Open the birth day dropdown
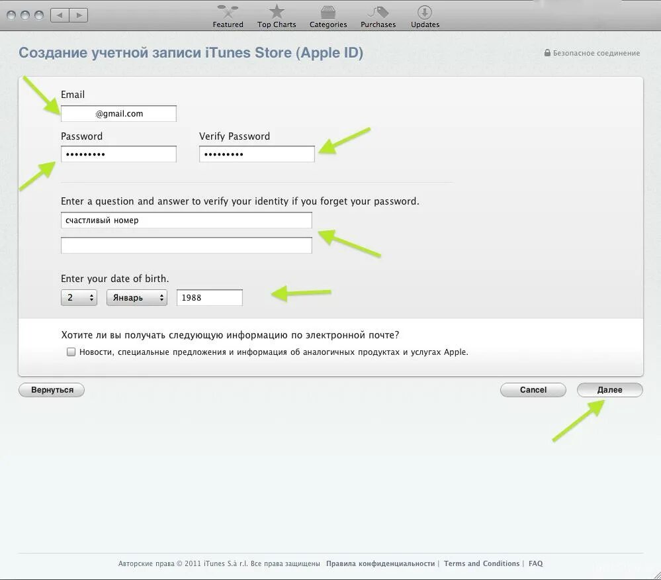This screenshot has width=661, height=580. pyautogui.click(x=79, y=297)
